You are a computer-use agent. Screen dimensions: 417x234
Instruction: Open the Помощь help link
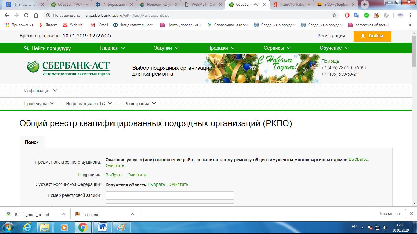pyautogui.click(x=330, y=61)
